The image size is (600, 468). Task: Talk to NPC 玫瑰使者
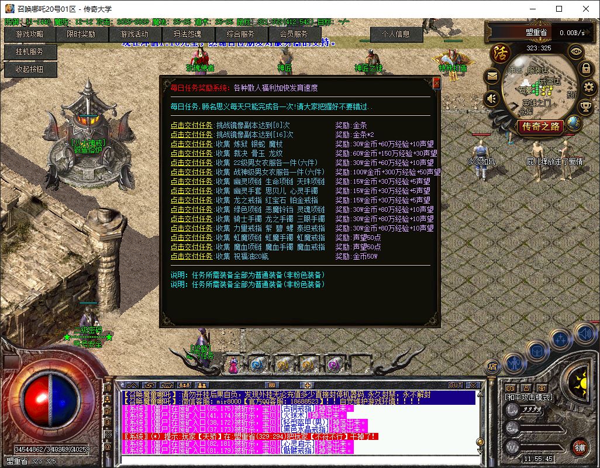tap(200, 60)
